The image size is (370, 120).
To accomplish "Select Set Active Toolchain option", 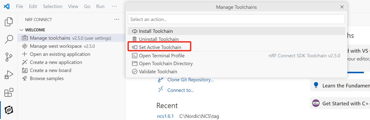I will coord(160,47).
